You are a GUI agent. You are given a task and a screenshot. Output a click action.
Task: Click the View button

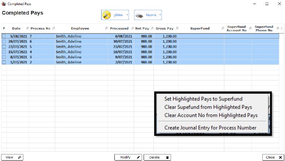pyautogui.click(x=12, y=157)
